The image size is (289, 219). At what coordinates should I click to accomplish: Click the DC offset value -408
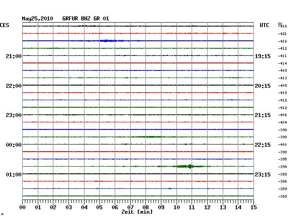pos(282,70)
